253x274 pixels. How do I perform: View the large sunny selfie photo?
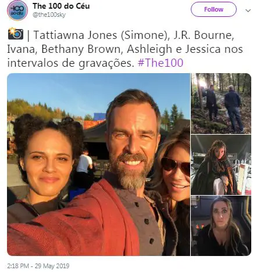click(98, 164)
